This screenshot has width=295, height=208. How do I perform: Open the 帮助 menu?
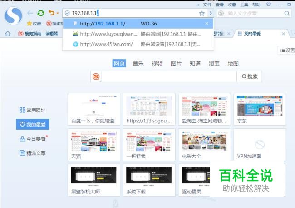pos(256,5)
